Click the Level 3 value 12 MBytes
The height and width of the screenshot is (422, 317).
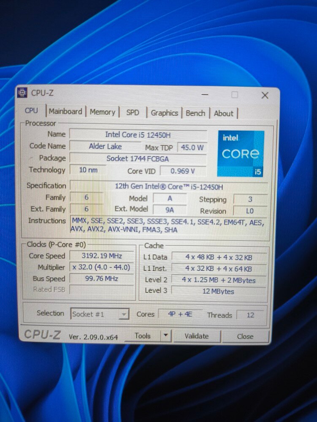tap(219, 291)
